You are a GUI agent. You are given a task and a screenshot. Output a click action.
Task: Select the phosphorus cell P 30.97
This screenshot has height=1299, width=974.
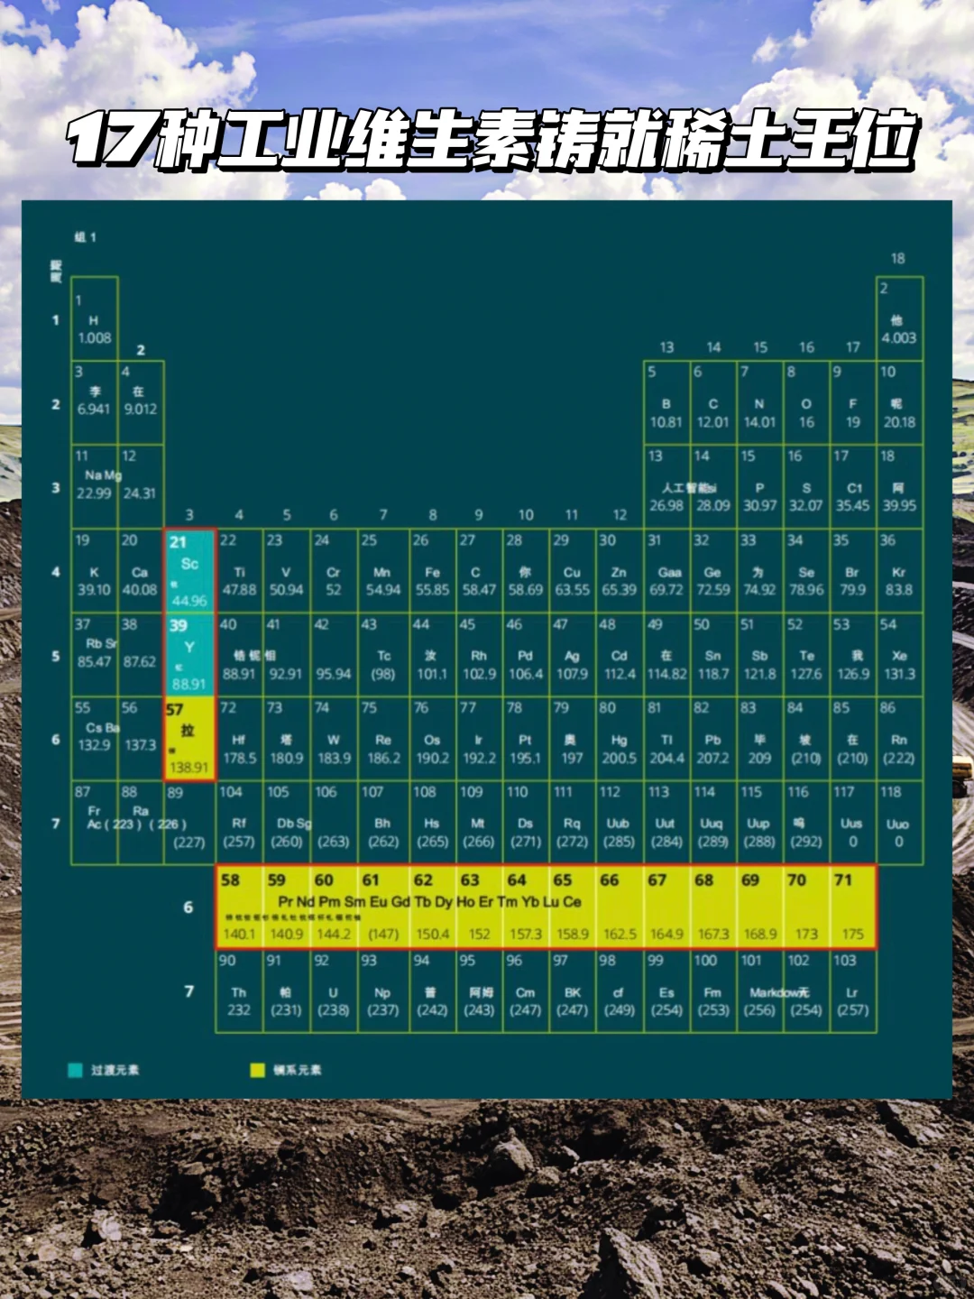point(759,486)
